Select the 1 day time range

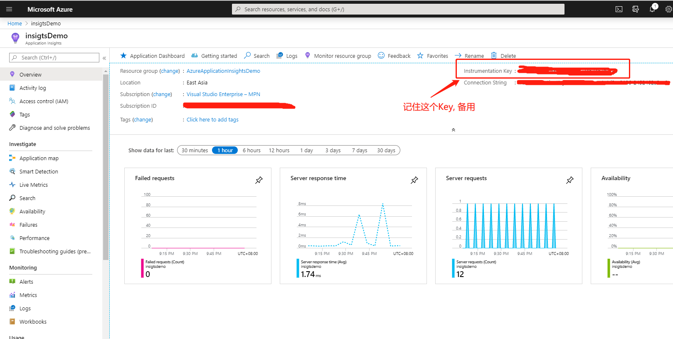pyautogui.click(x=306, y=150)
